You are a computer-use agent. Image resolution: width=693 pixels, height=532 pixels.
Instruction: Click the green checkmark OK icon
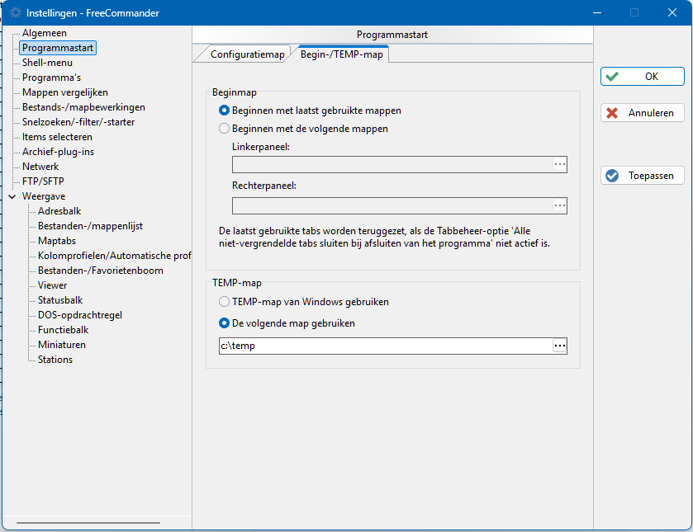point(612,77)
